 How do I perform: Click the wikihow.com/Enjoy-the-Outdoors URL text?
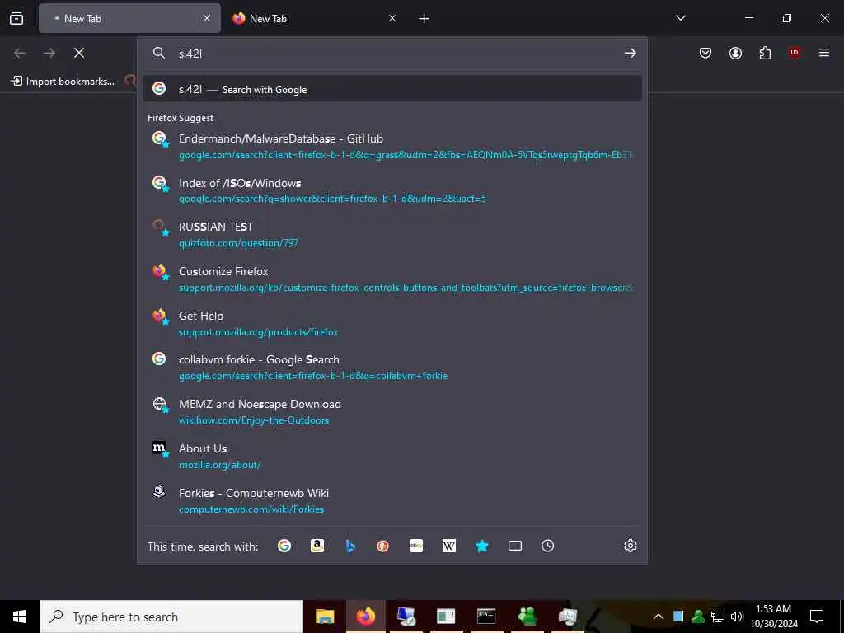tap(254, 420)
